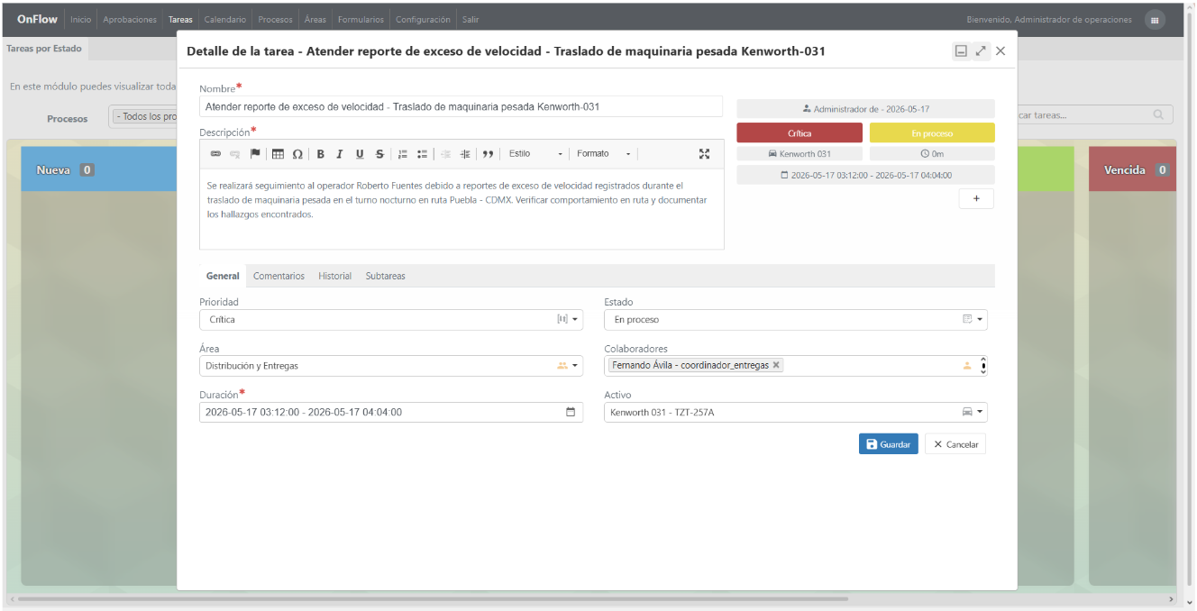Screen dimensions: 1197x611
Task: Maximize the description editor
Action: [x=705, y=154]
